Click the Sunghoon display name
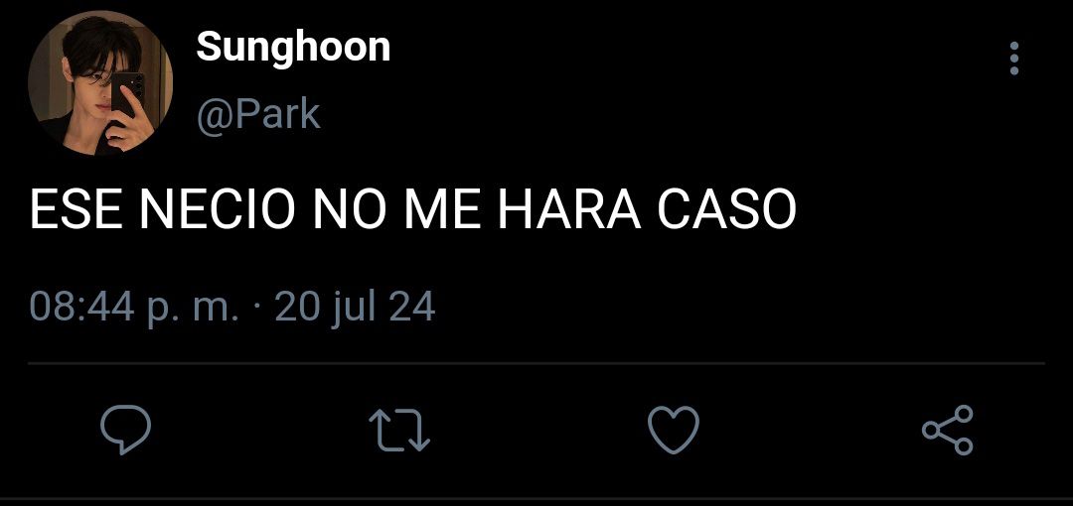The width and height of the screenshot is (1073, 506). click(293, 48)
